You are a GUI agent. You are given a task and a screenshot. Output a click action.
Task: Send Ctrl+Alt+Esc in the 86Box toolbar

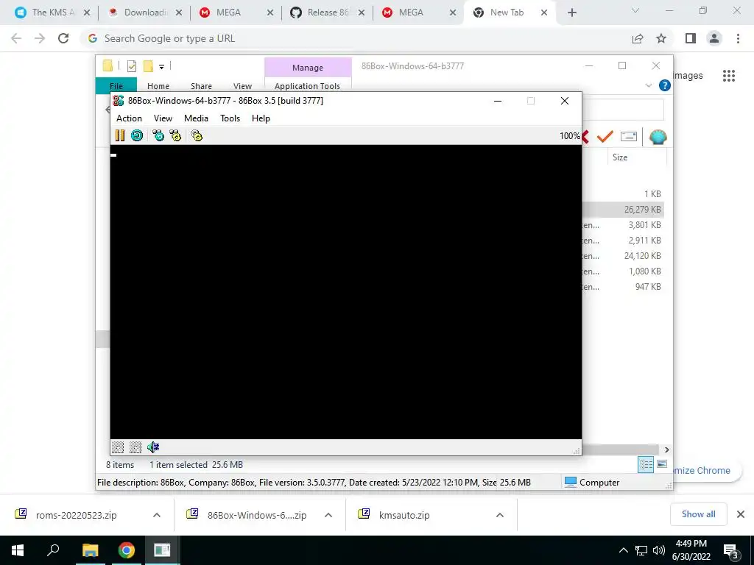[x=175, y=135]
